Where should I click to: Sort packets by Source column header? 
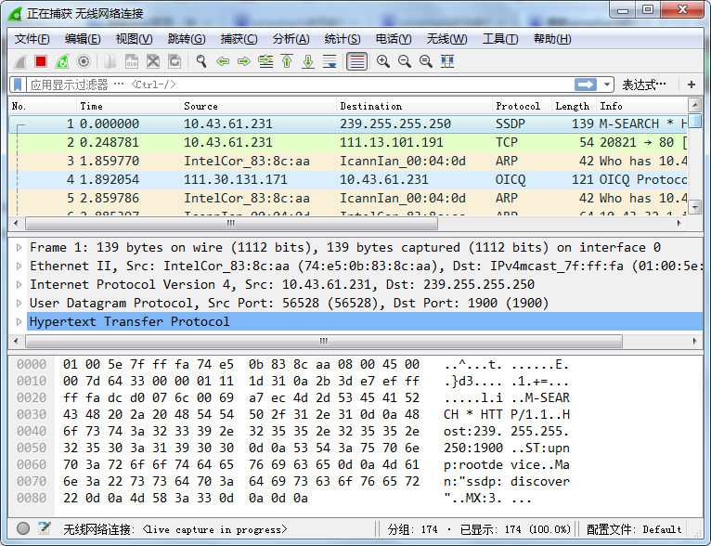pyautogui.click(x=258, y=106)
